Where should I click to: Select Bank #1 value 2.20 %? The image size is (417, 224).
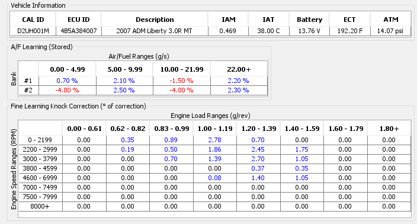(x=239, y=81)
